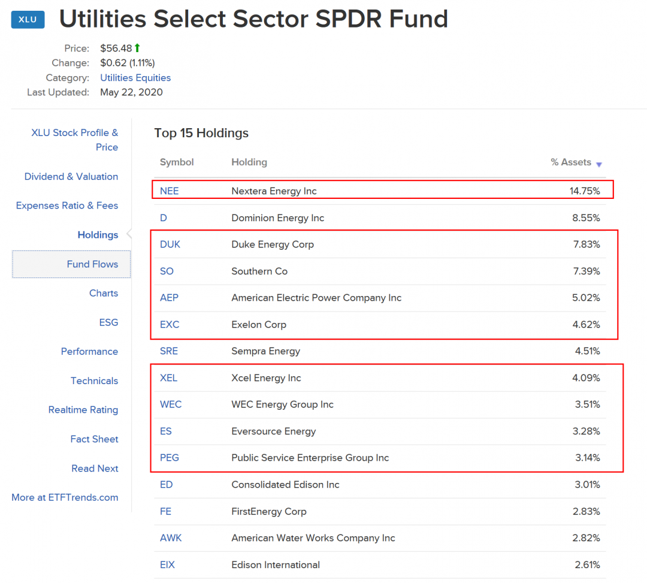Select Public Service Enterprise Group Inc text
647x583 pixels.
(310, 458)
